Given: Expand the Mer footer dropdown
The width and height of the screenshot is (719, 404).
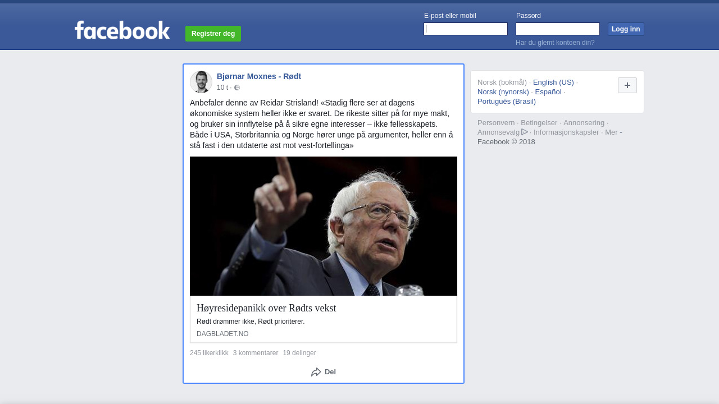Looking at the screenshot, I should point(613,132).
